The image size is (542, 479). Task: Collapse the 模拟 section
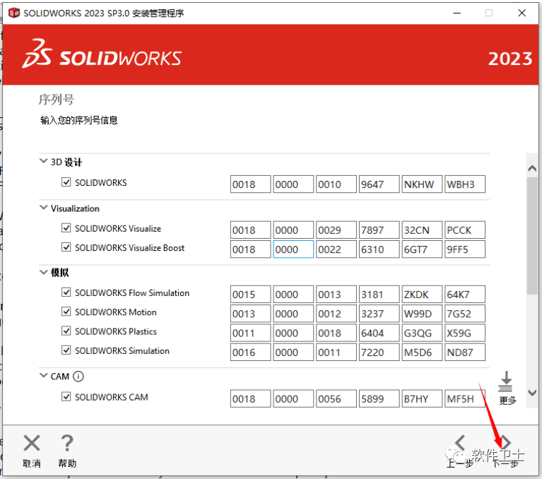coord(44,272)
